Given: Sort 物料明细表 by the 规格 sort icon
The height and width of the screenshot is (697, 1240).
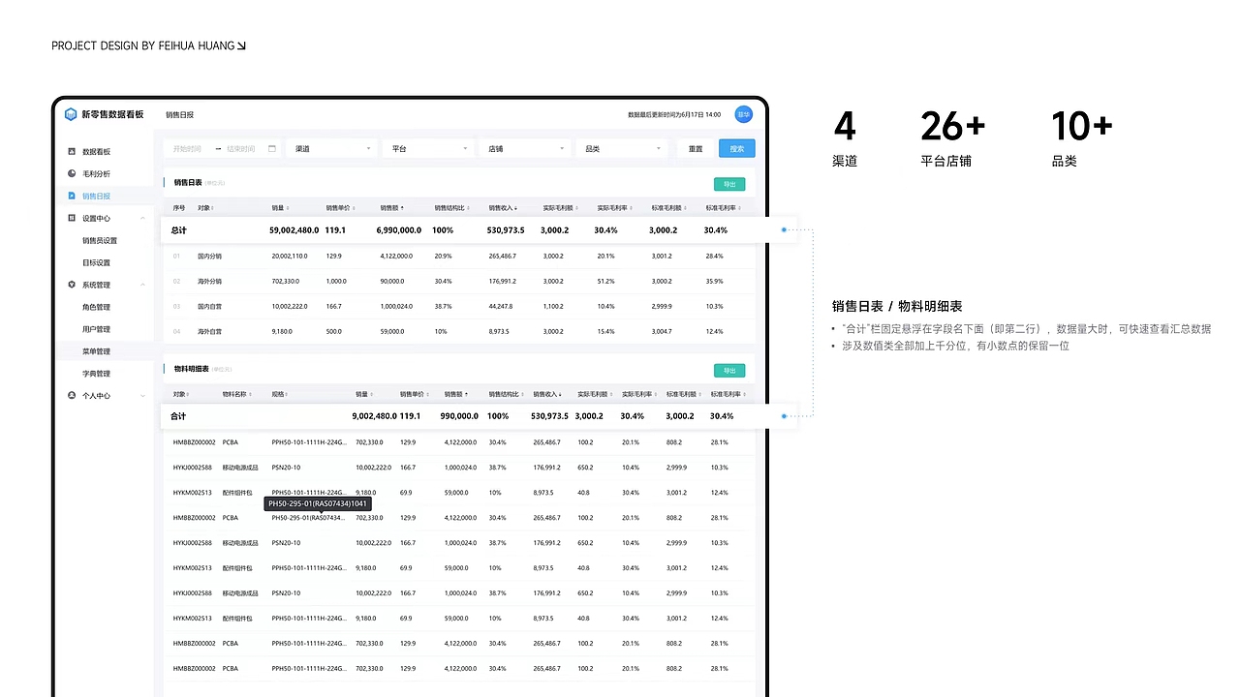Looking at the screenshot, I should pyautogui.click(x=287, y=395).
